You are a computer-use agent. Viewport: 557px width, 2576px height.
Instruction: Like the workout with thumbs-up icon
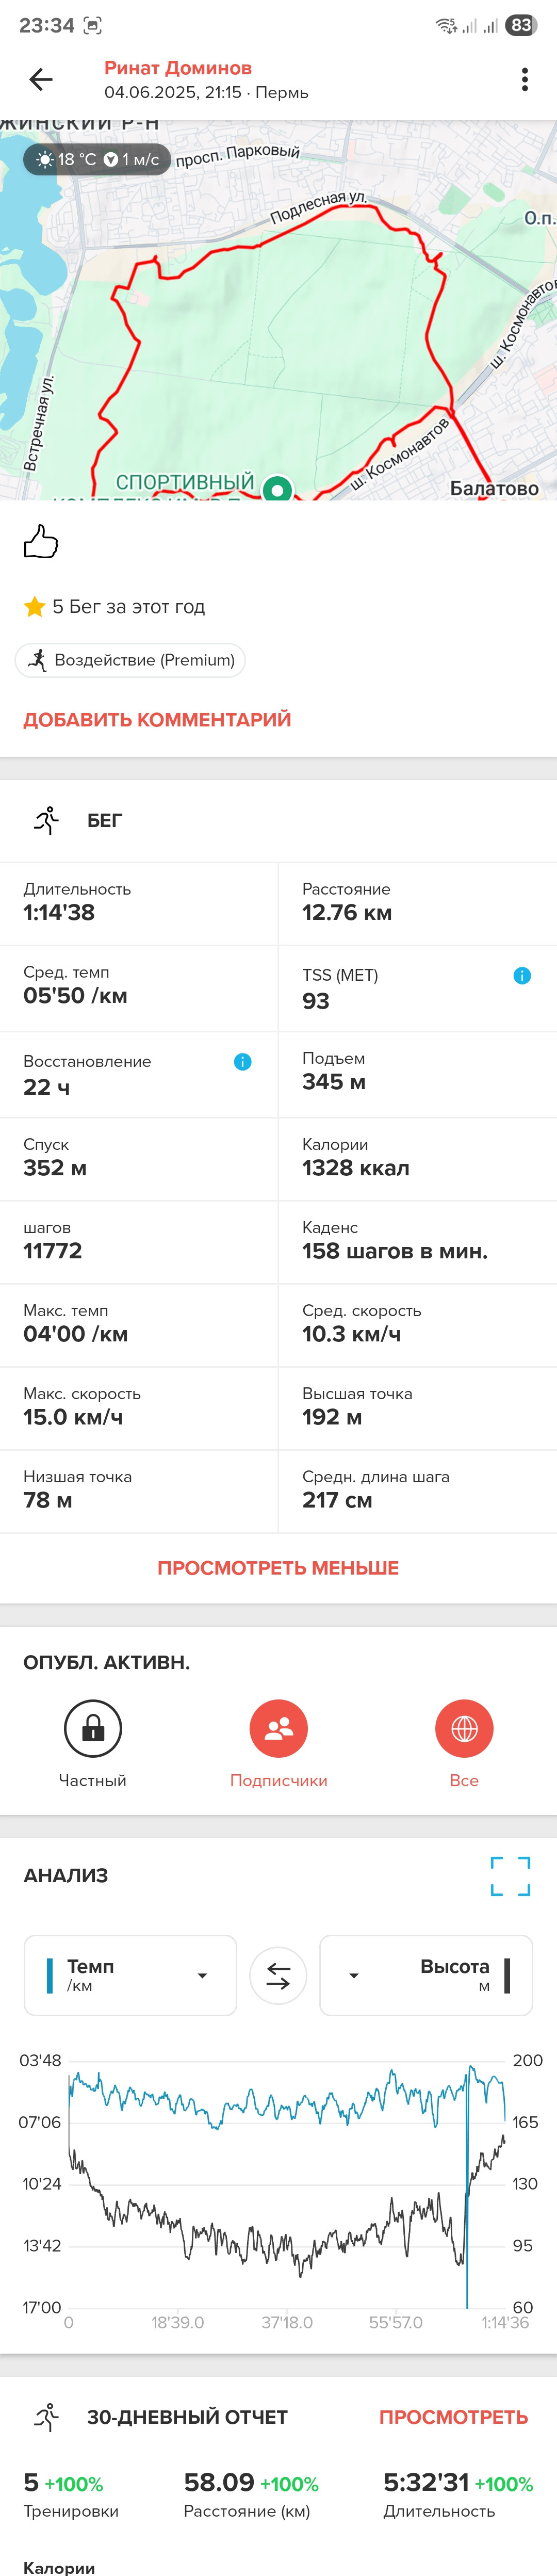[41, 541]
